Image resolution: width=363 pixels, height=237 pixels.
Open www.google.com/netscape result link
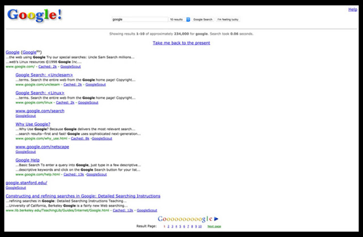pyautogui.click(x=42, y=147)
